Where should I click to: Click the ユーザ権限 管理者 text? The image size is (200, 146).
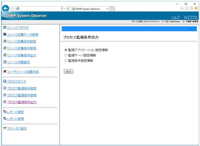[x=190, y=21]
